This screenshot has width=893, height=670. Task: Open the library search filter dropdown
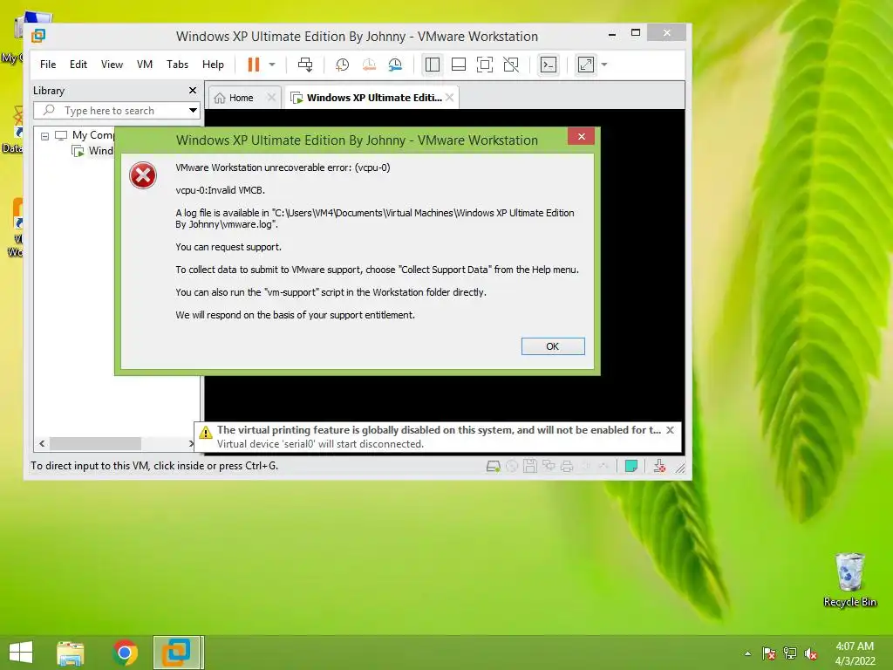tap(193, 111)
